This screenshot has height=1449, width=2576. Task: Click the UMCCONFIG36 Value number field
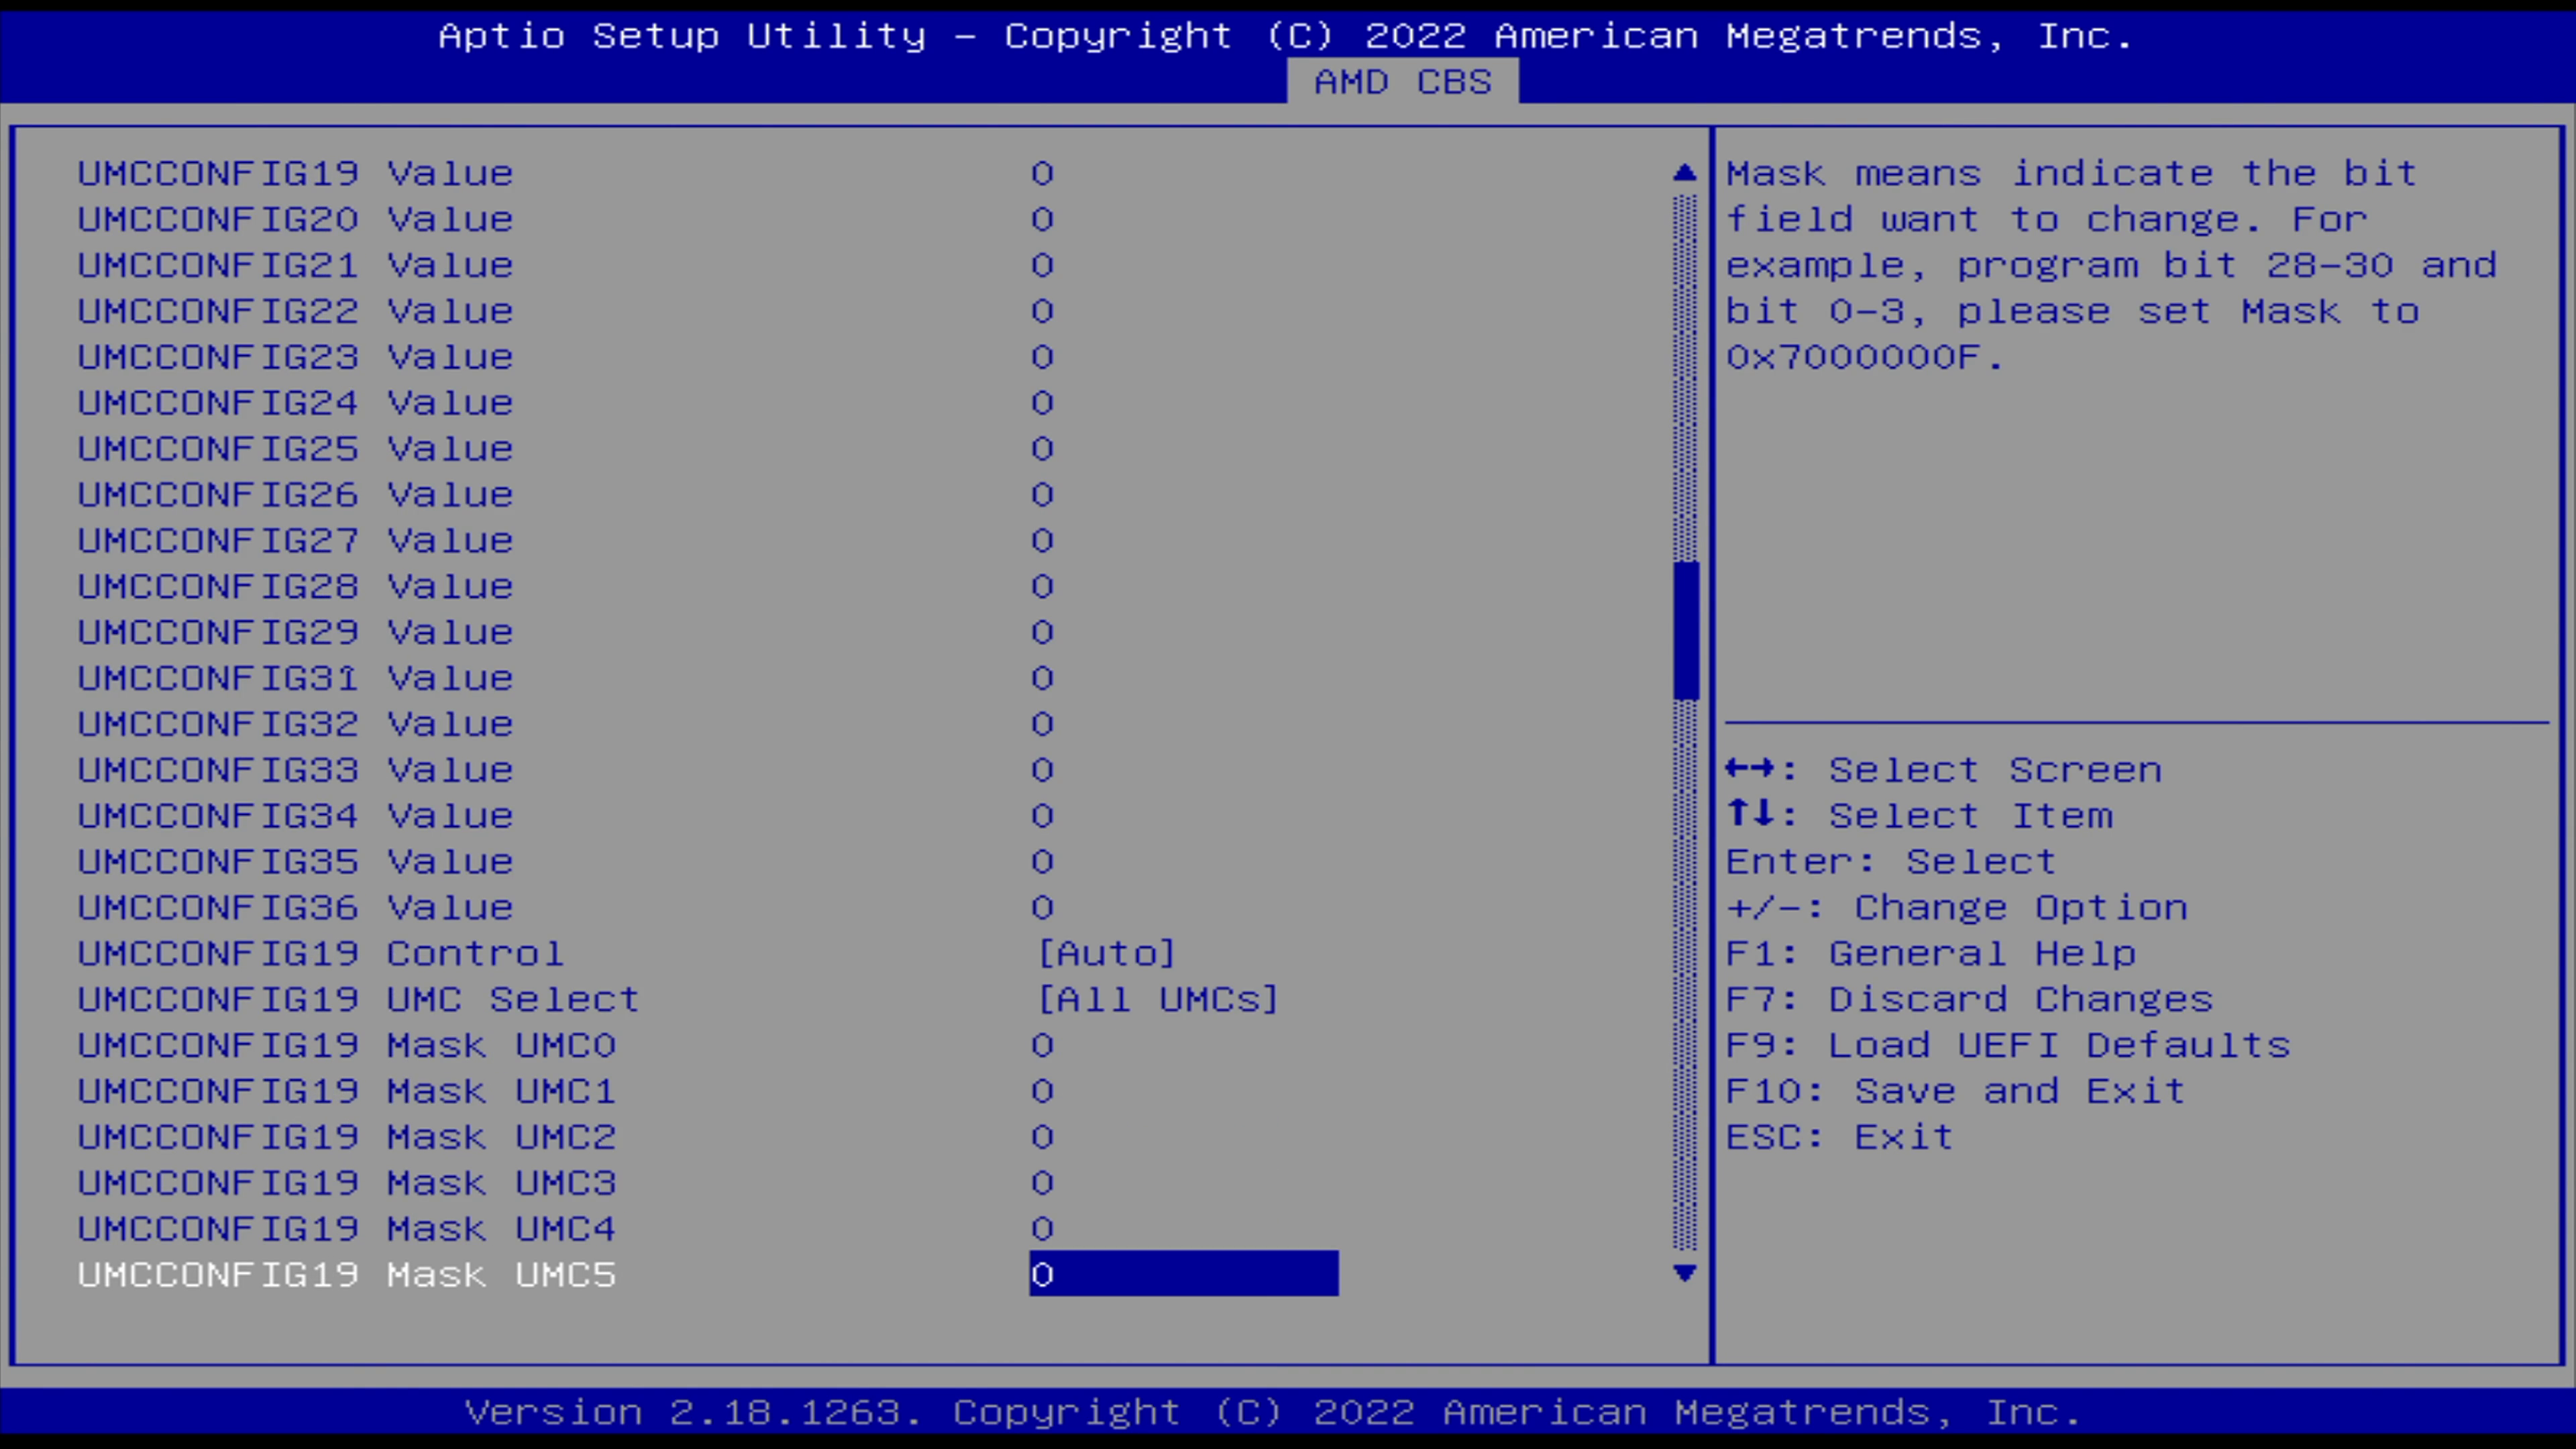(x=1042, y=908)
